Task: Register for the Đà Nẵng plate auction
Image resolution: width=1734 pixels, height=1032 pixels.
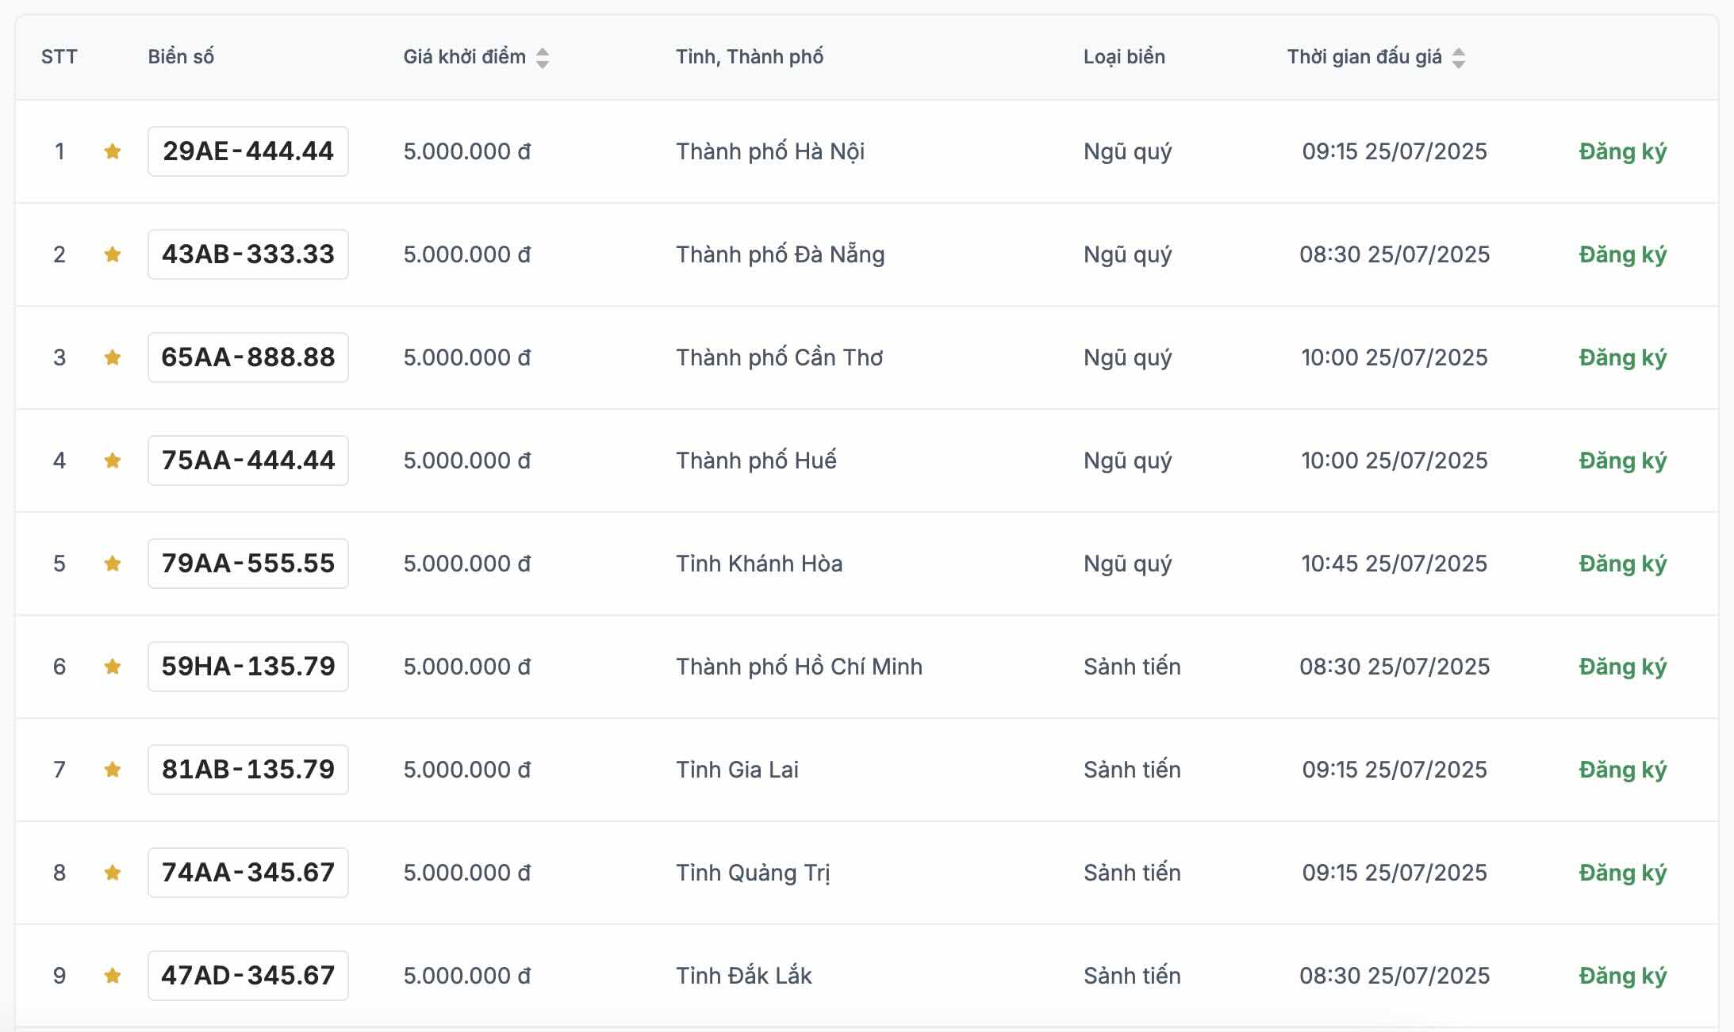Action: [x=1622, y=254]
